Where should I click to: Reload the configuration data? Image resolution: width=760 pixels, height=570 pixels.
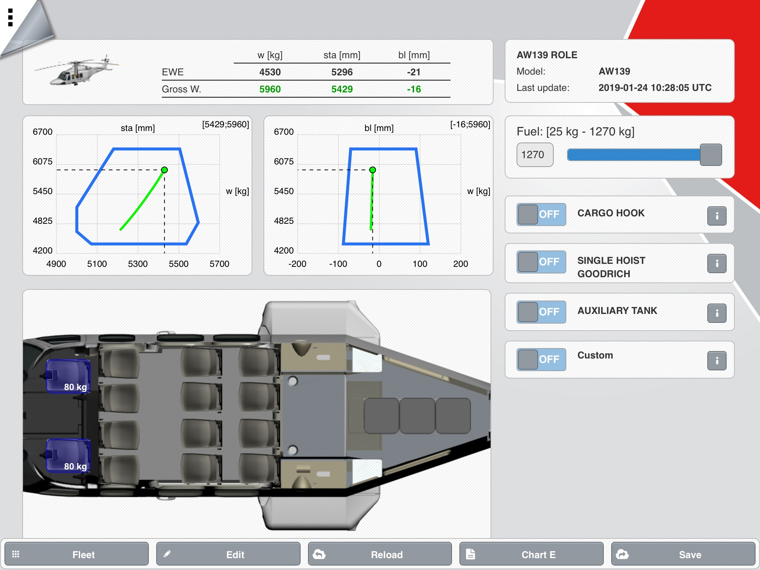[380, 554]
